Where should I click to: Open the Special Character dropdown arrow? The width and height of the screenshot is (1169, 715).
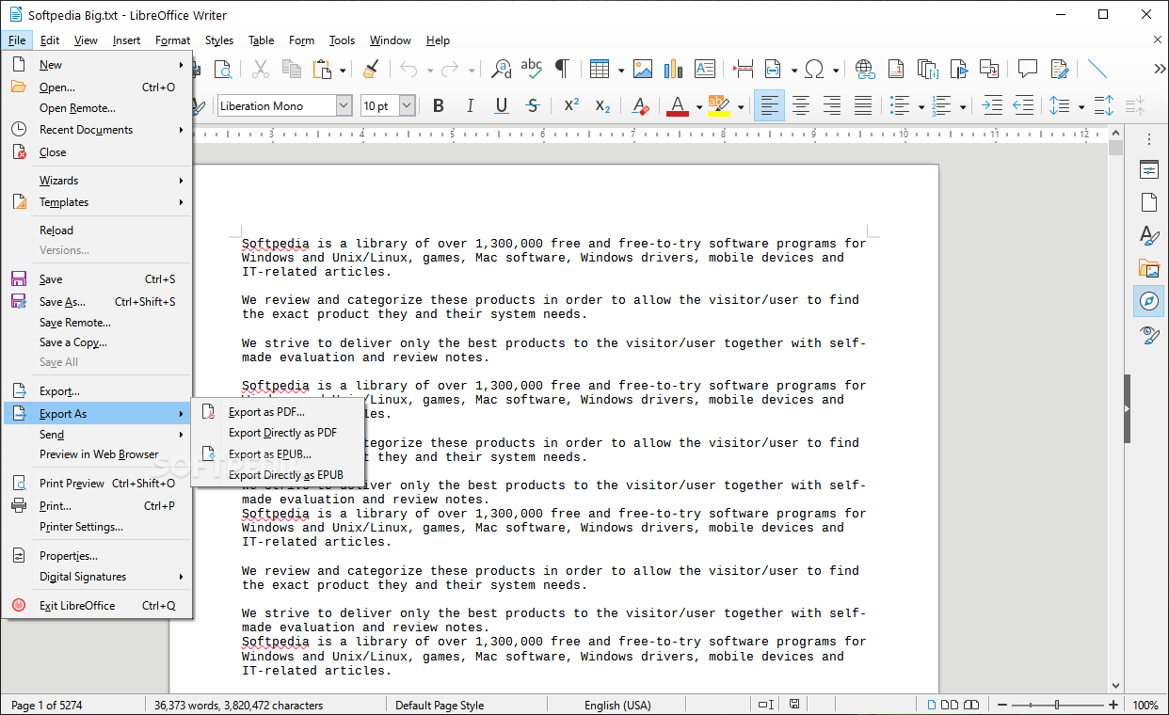tap(835, 70)
